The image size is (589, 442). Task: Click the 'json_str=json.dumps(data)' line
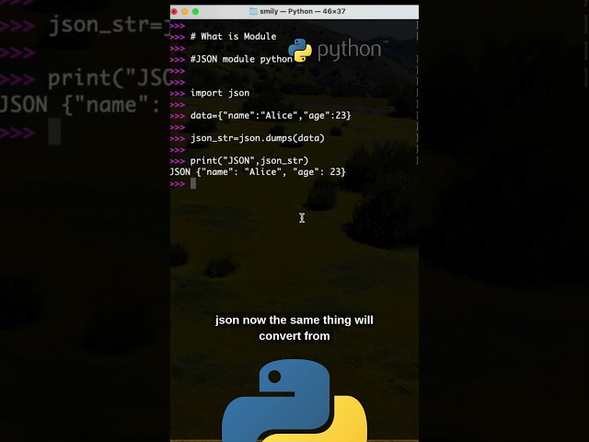pyautogui.click(x=258, y=138)
